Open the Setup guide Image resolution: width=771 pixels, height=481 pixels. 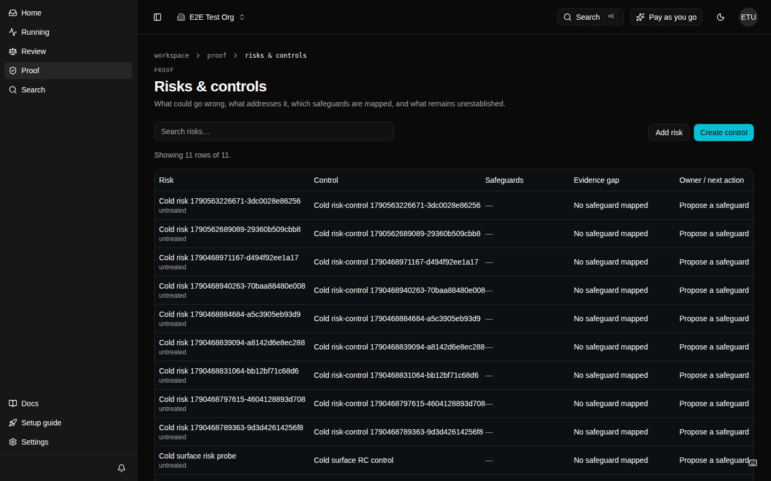pyautogui.click(x=68, y=423)
